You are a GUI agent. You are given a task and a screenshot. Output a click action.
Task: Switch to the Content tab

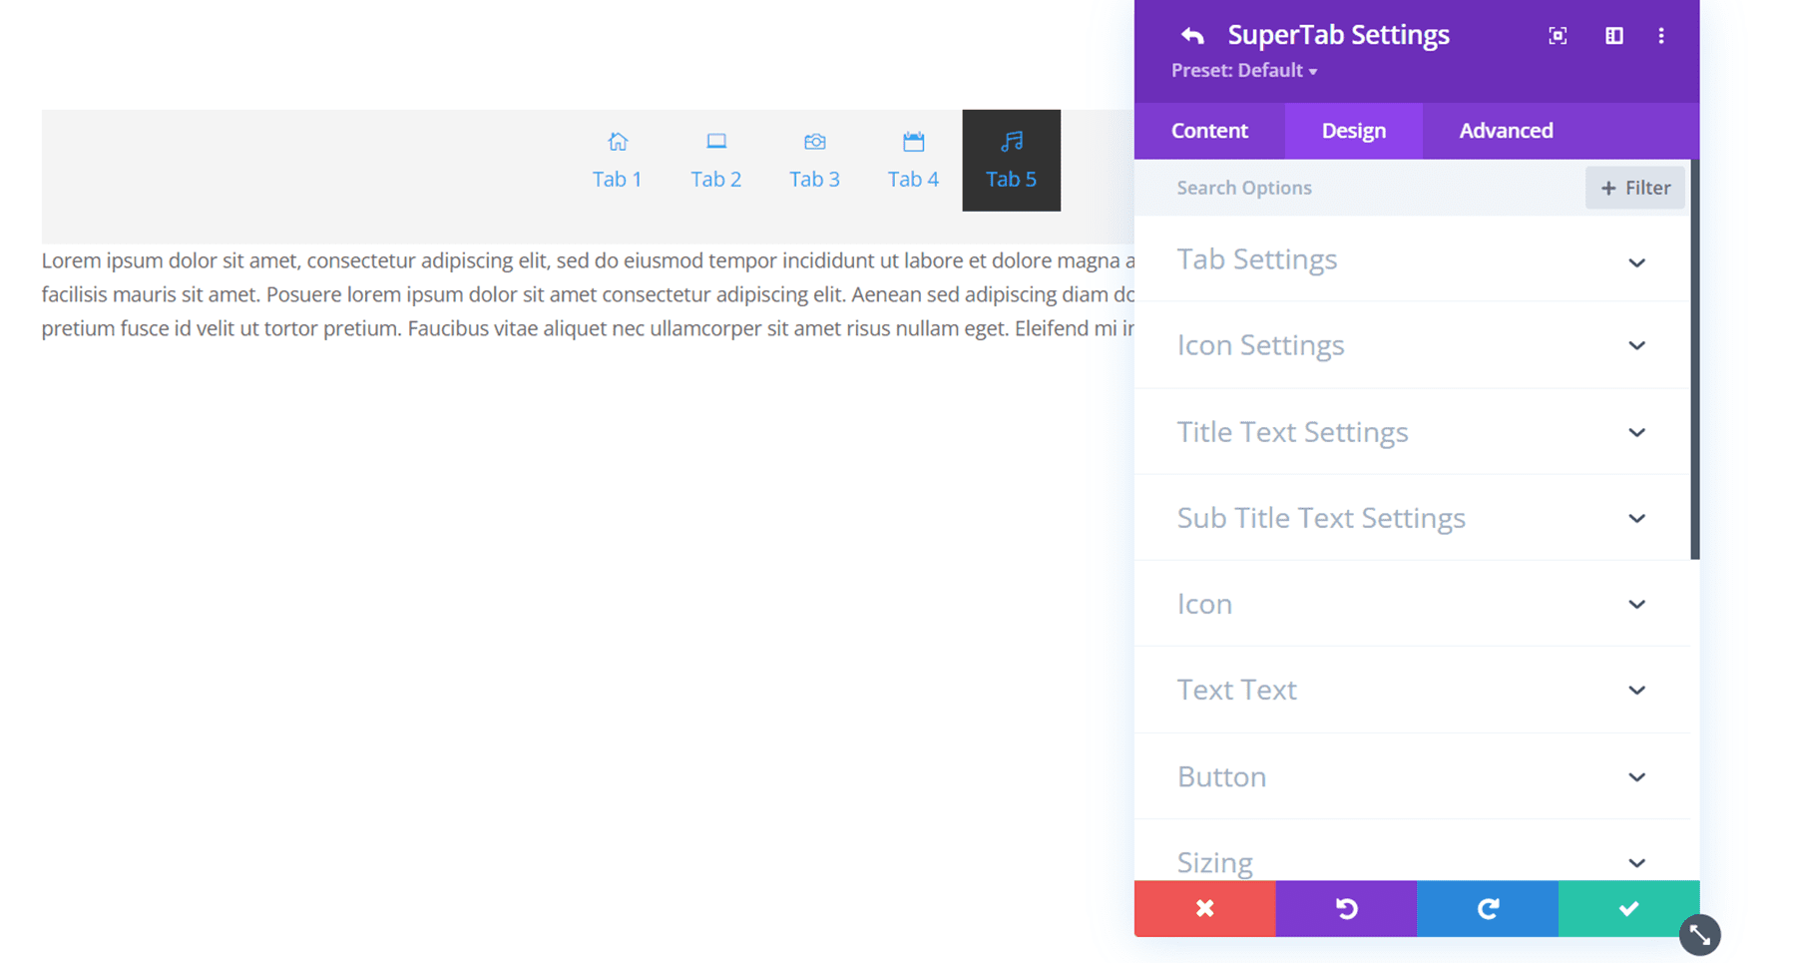click(x=1209, y=130)
